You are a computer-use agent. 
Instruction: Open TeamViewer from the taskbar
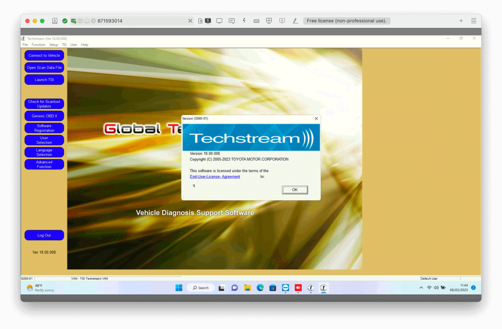[285, 288]
